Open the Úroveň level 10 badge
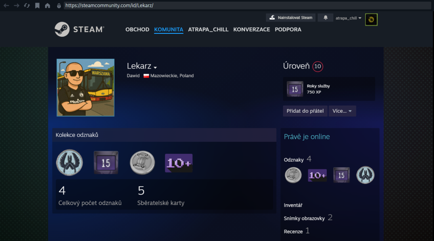 (318, 66)
